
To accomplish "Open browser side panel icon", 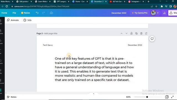I will [170, 6].
